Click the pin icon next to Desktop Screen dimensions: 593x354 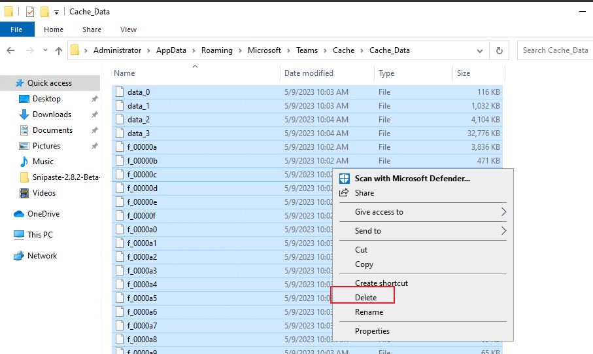[95, 99]
